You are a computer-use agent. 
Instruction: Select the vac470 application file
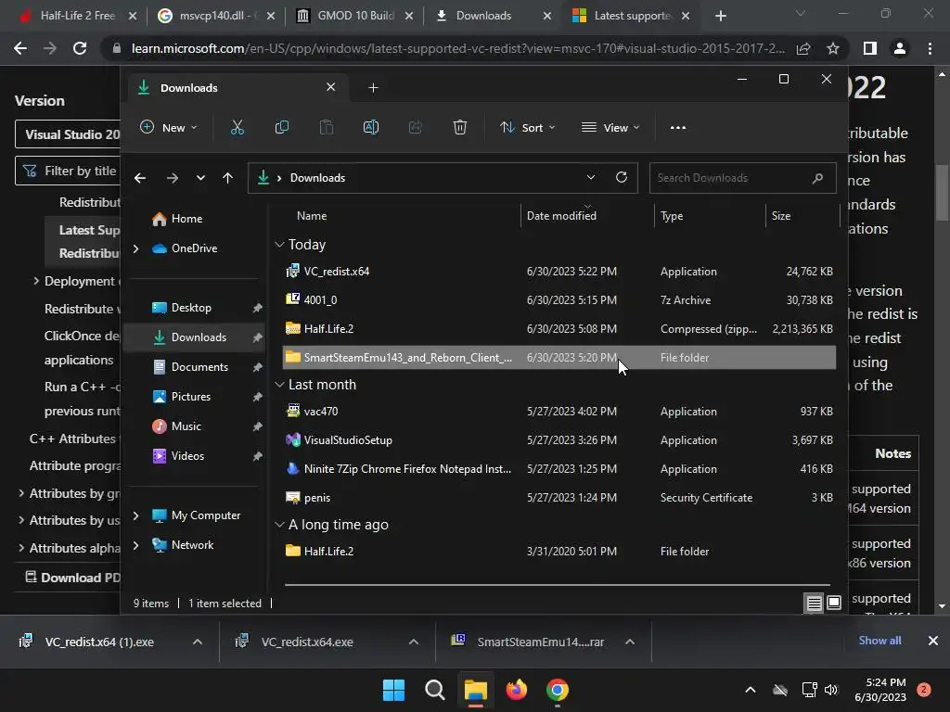559,412
